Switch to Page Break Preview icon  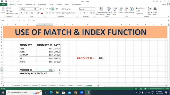(145, 89)
